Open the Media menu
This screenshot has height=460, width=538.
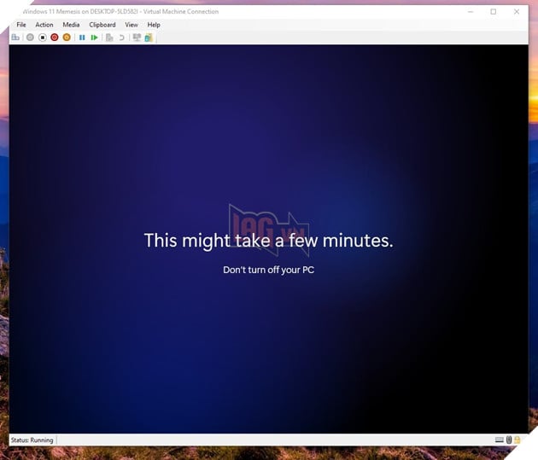coord(71,25)
